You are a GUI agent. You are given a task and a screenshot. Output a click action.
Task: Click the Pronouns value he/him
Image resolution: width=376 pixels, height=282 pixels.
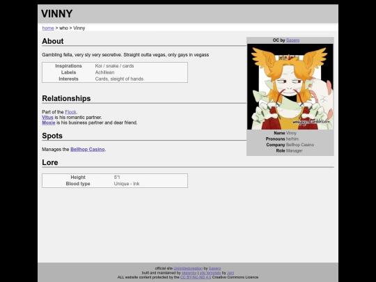(x=292, y=139)
